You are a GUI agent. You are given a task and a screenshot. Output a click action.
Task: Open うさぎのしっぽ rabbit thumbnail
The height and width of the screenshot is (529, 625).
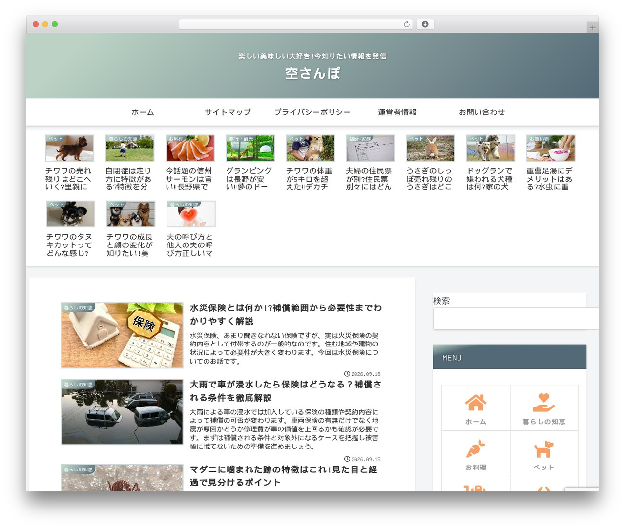click(431, 148)
